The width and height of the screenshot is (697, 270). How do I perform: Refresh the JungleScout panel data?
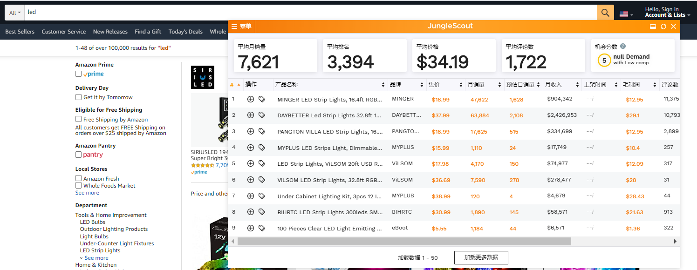pyautogui.click(x=663, y=27)
